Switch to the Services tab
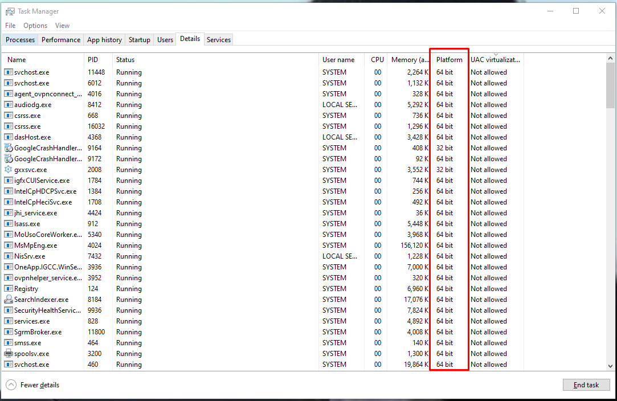This screenshot has width=617, height=401. (x=219, y=40)
